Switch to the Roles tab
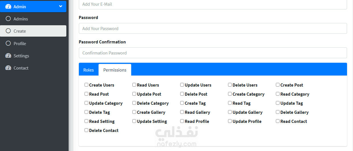The width and height of the screenshot is (353, 151). (89, 70)
